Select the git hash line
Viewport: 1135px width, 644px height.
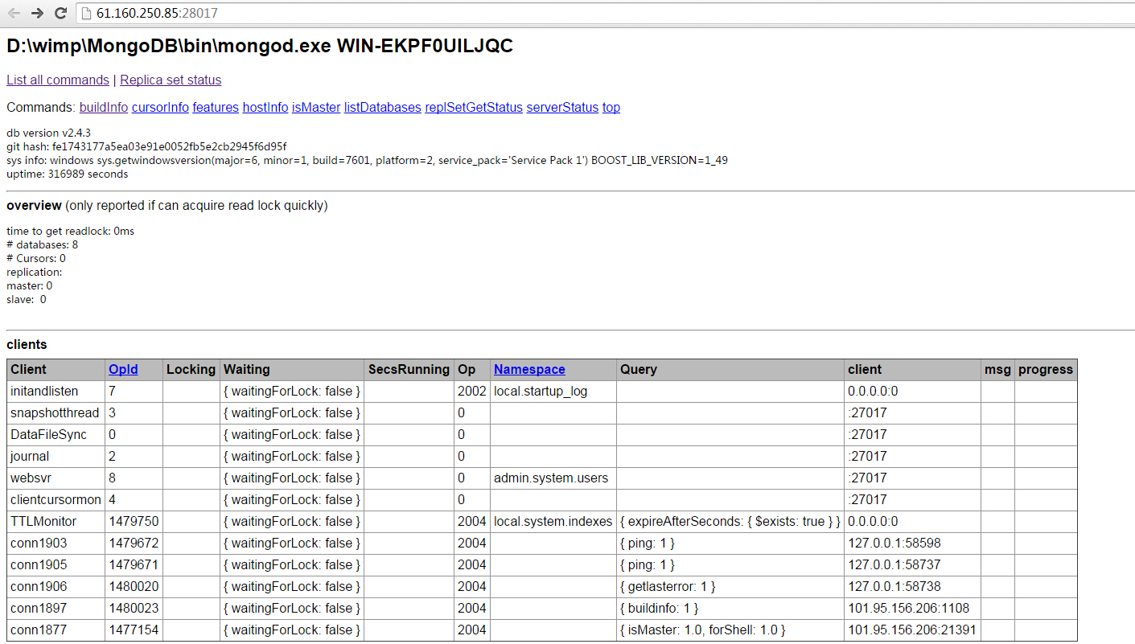click(146, 146)
